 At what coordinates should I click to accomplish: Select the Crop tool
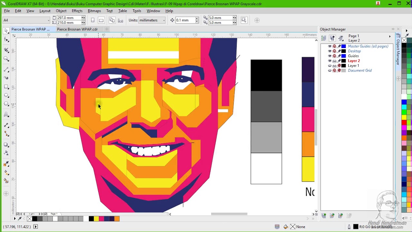point(6,50)
